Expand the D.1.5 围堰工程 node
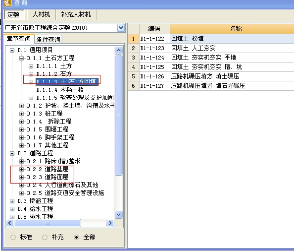The height and width of the screenshot is (252, 294). (22, 129)
